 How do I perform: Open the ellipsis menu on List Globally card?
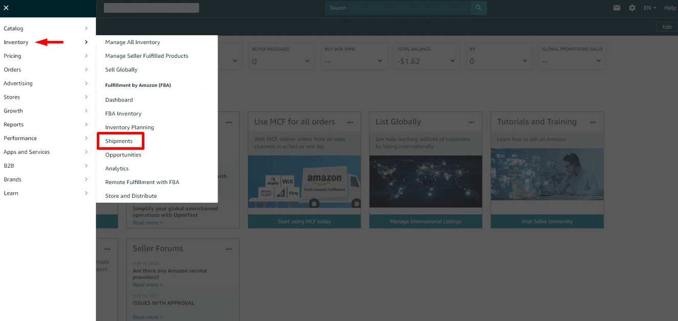(472, 122)
